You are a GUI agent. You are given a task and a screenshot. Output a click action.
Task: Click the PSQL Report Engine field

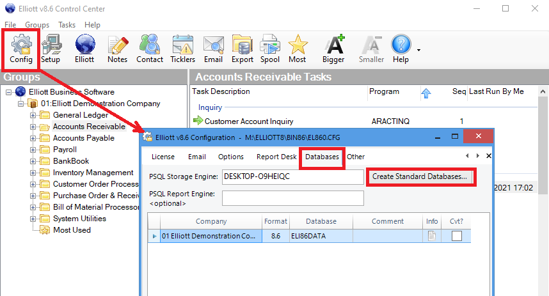[293, 198]
